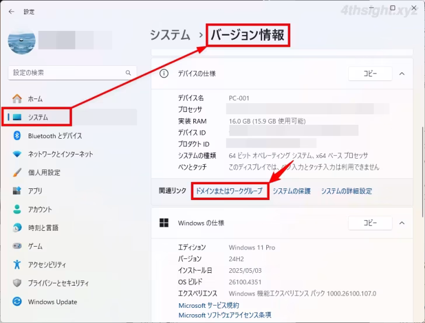Select the 時刻と言語 globe clock icon
Image resolution: width=425 pixels, height=323 pixels.
[17, 228]
